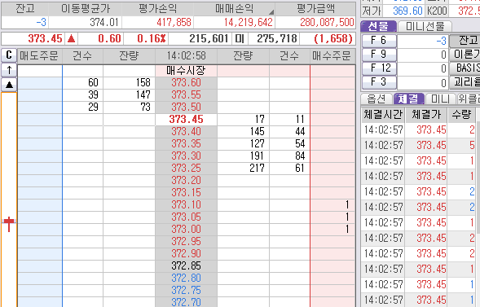The height and width of the screenshot is (307, 480).
Task: Click the 수량 column header
Action: 461,115
